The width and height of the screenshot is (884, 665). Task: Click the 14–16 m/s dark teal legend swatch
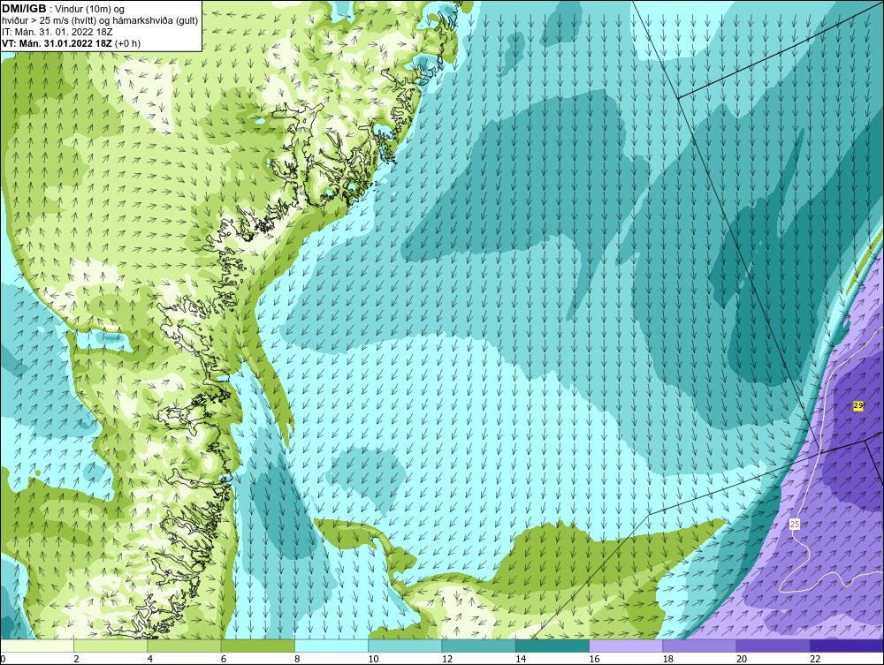(552, 646)
